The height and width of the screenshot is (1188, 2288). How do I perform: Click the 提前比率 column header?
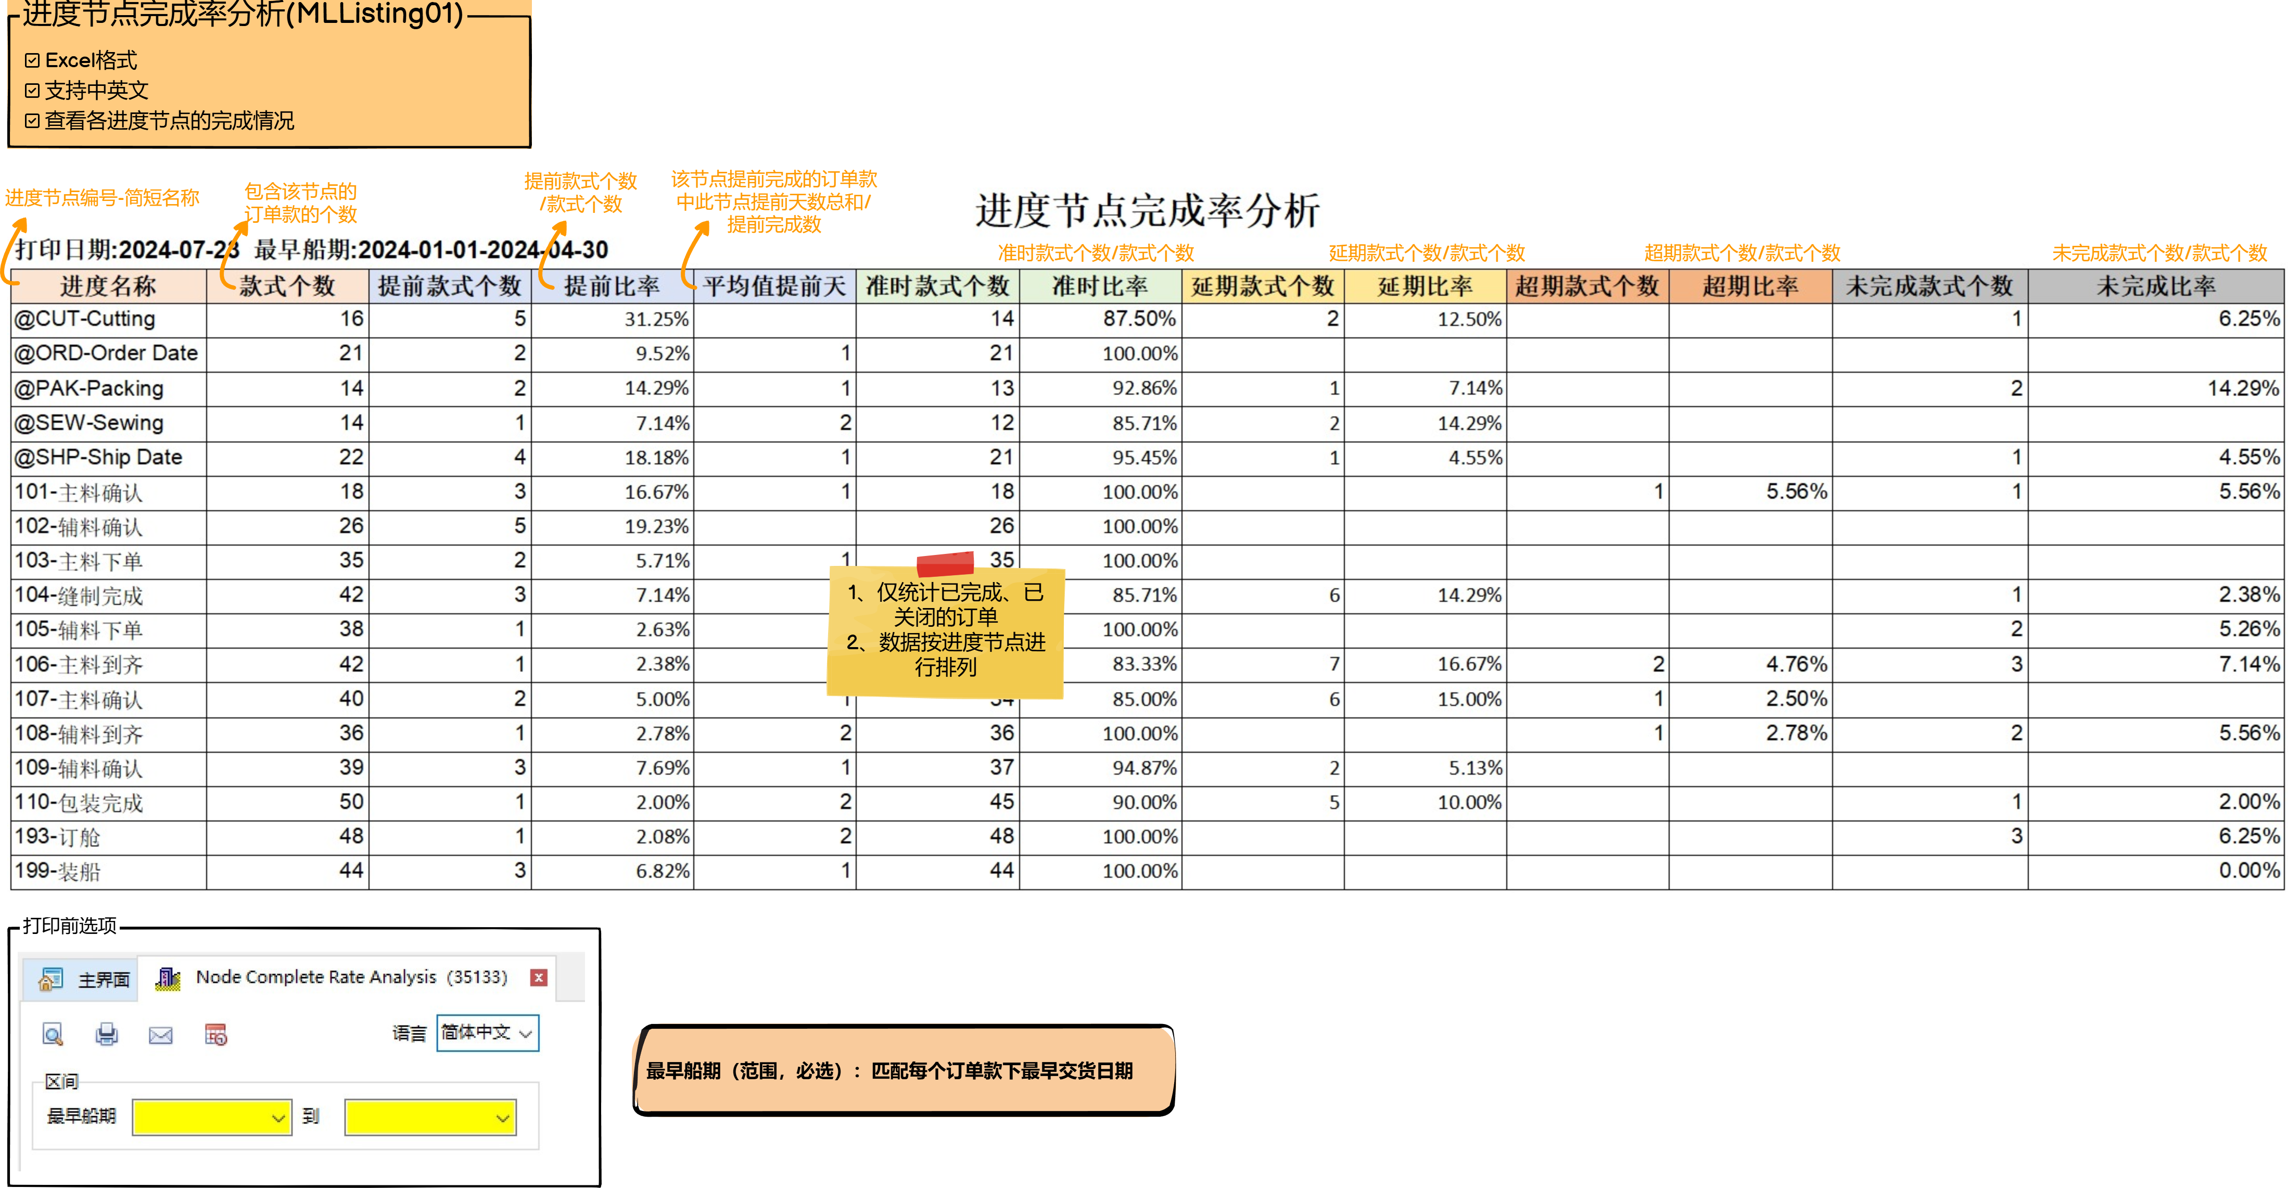[612, 286]
